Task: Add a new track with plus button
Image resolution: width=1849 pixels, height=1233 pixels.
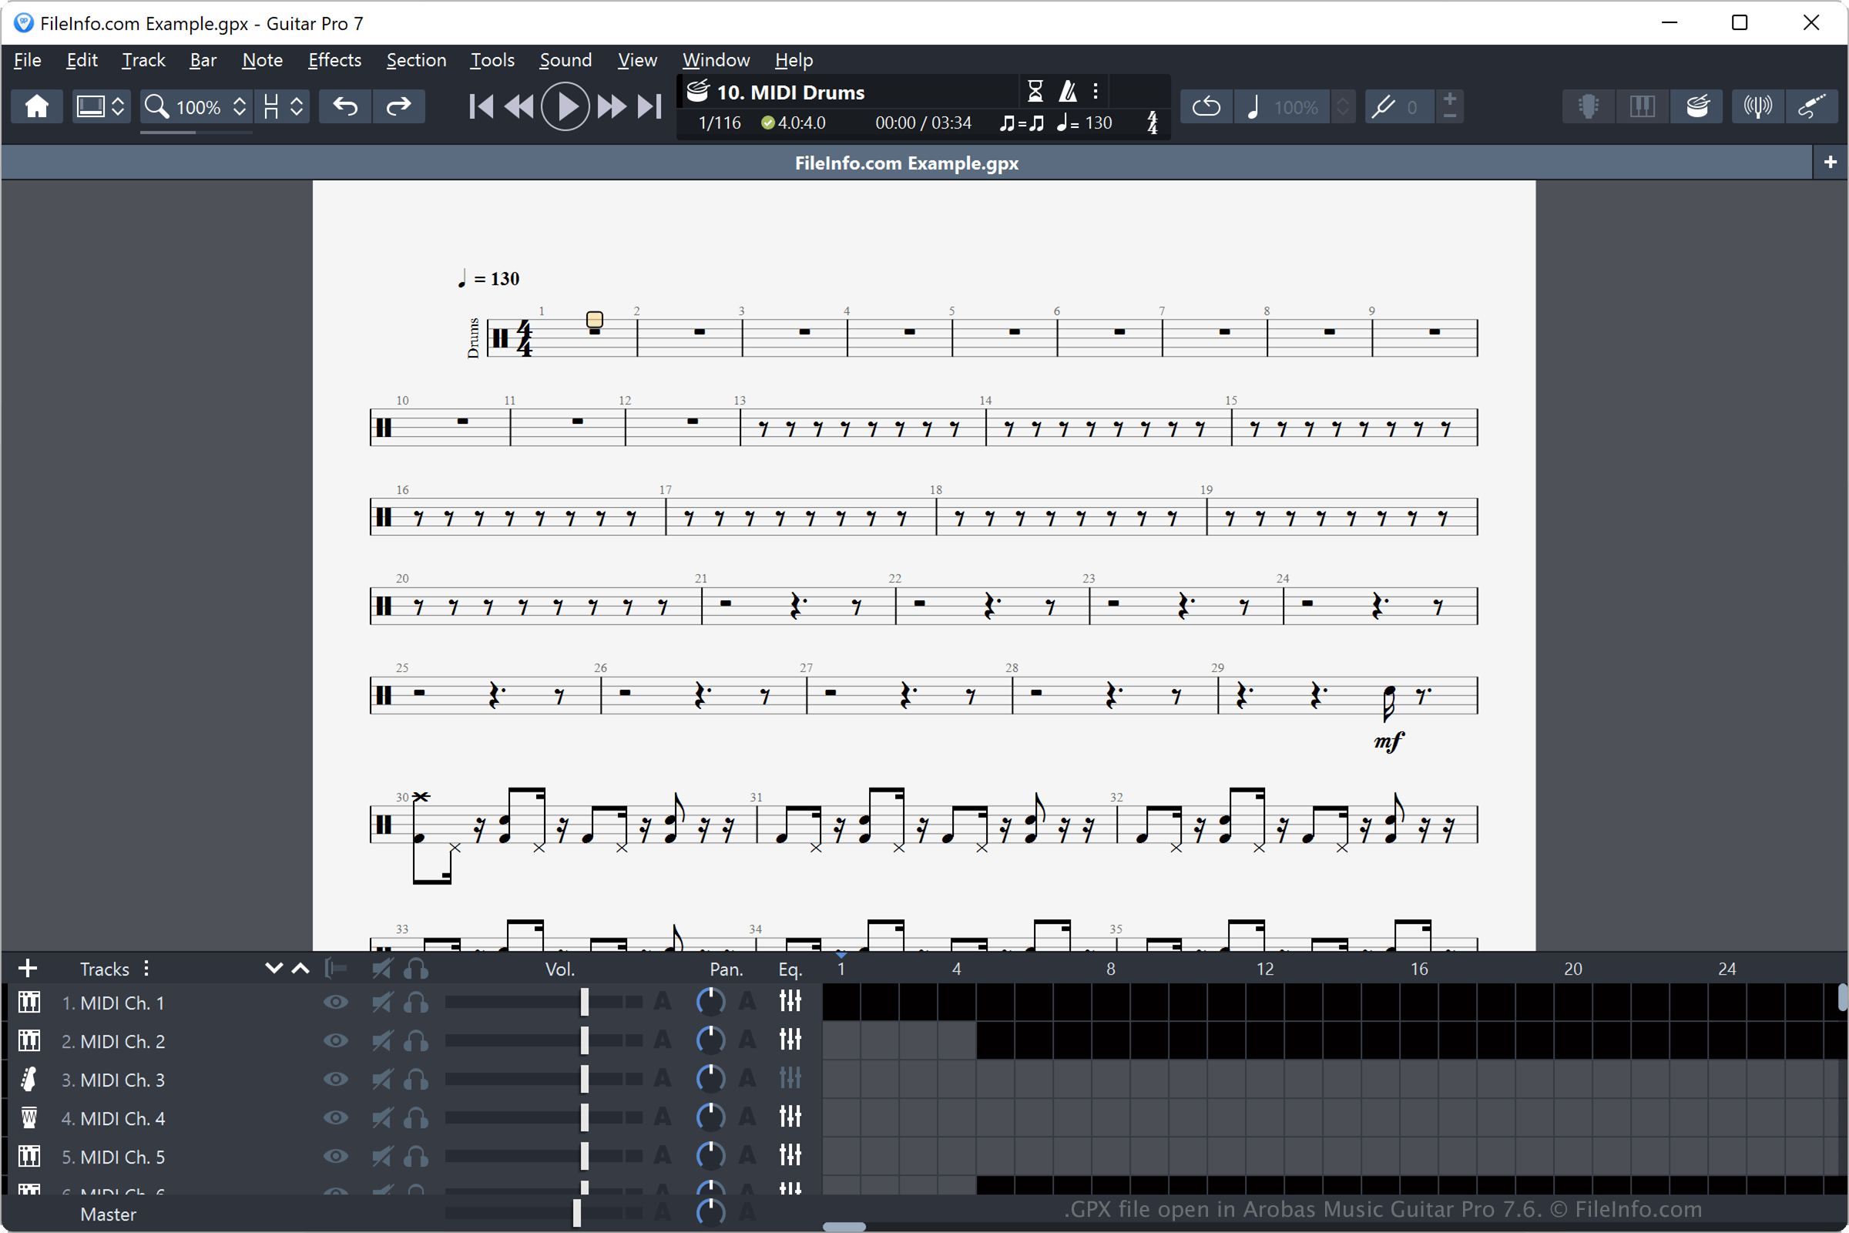Action: click(x=28, y=968)
